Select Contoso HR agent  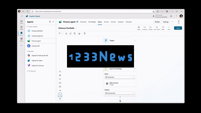click(x=40, y=46)
